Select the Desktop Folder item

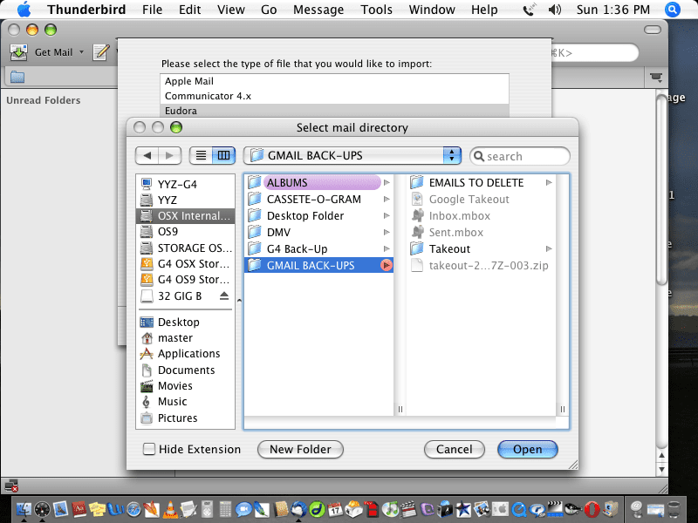[x=318, y=215]
